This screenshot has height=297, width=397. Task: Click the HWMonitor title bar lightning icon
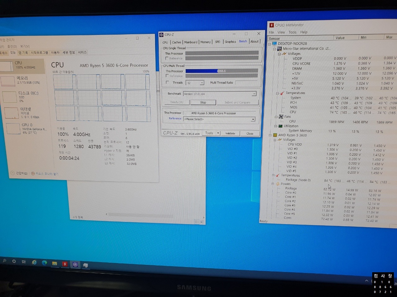[x=271, y=25]
